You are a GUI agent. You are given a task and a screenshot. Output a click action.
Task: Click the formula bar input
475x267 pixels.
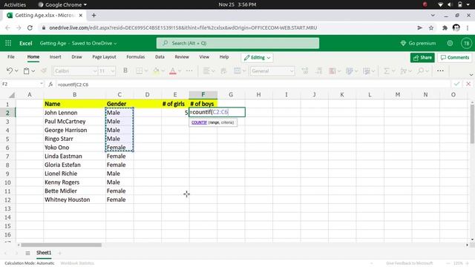tap(253, 84)
